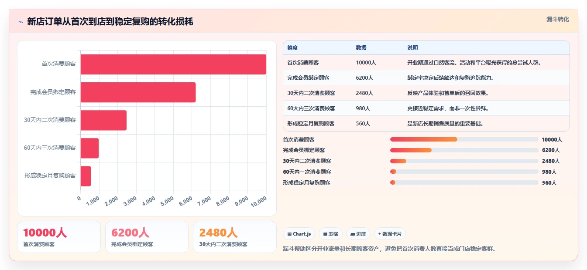
Task: Click the 首次消费顾客 progress bar
Action: coord(464,139)
